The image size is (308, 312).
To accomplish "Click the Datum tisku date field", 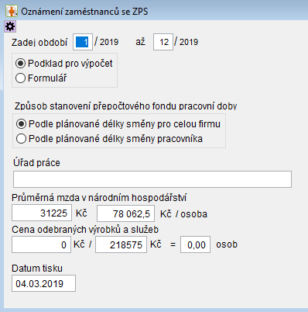I will click(x=43, y=283).
